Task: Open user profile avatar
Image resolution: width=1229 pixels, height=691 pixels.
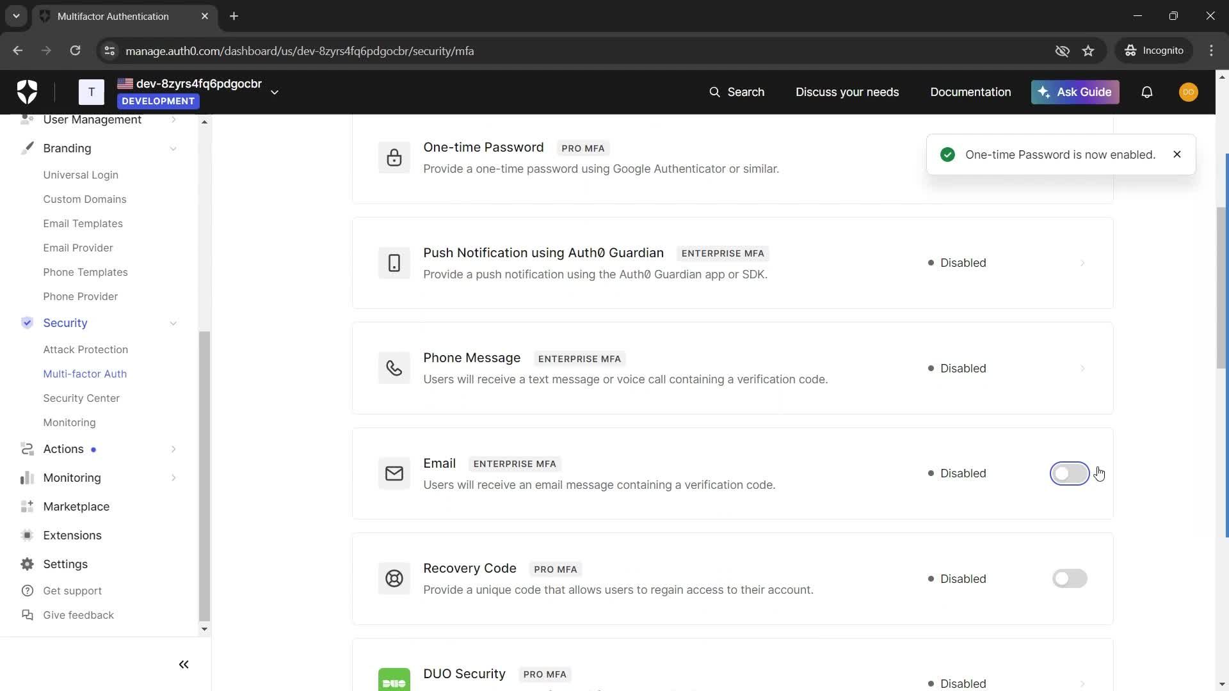Action: click(1188, 92)
